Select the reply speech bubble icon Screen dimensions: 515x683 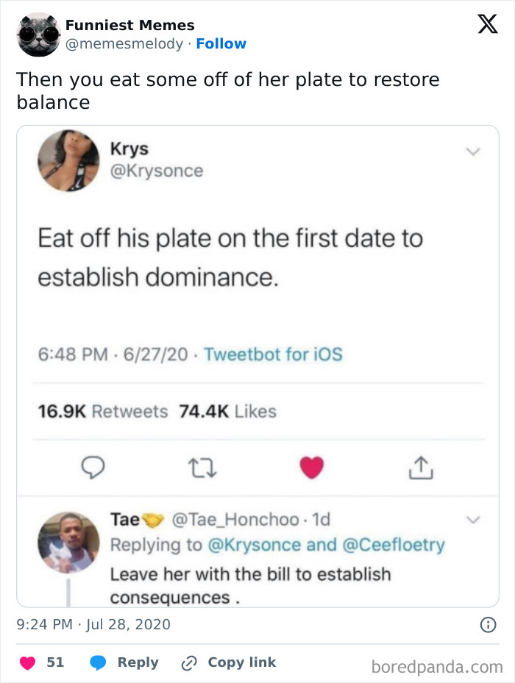pos(94,467)
